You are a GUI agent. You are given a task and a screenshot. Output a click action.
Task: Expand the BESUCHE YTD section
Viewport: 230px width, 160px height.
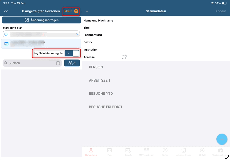[101, 94]
